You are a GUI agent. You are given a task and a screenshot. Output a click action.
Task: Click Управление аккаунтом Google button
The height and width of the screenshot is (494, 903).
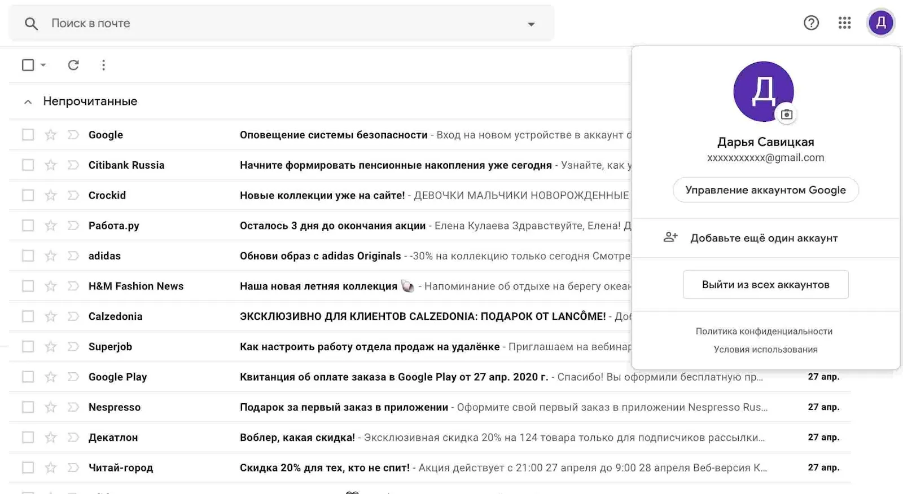765,190
